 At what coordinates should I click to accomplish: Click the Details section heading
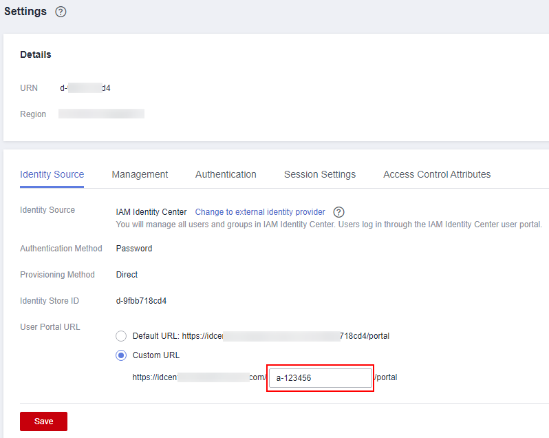36,54
